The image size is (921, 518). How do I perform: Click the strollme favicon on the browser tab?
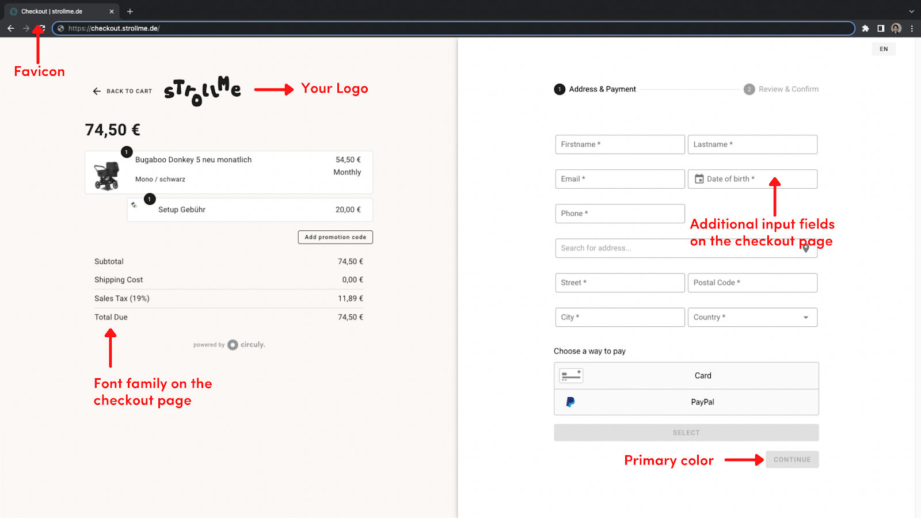[13, 11]
